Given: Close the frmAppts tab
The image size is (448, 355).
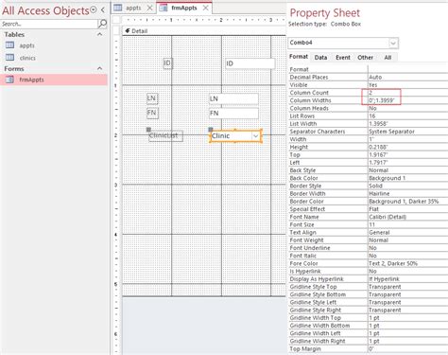Looking at the screenshot, I should click(x=206, y=8).
